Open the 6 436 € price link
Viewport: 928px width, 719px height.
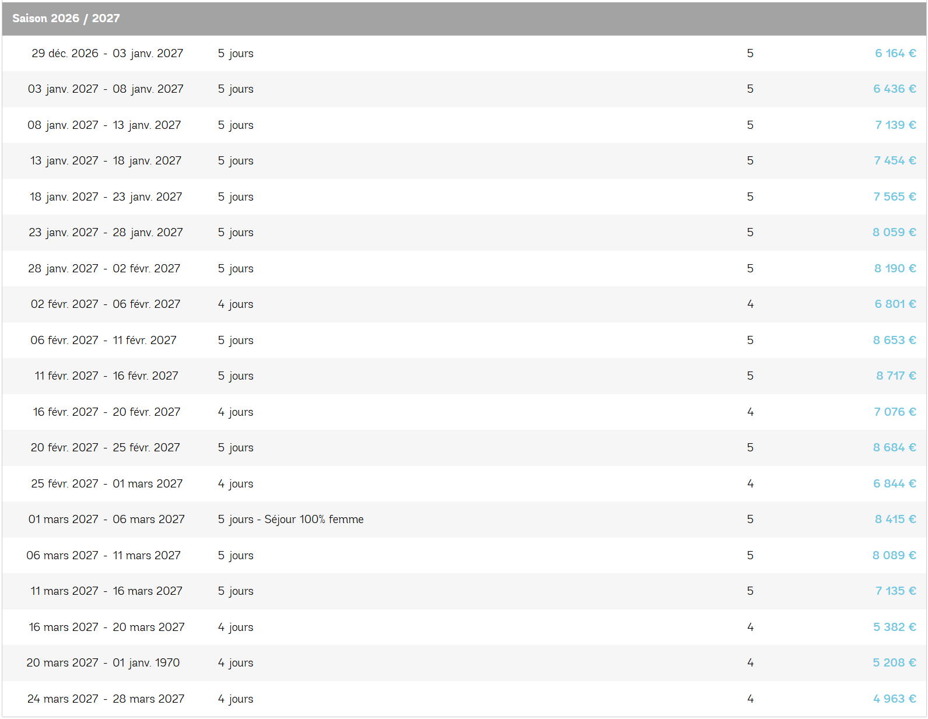click(895, 89)
